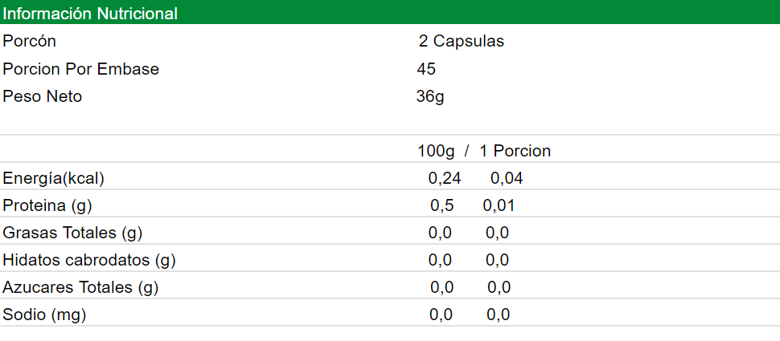Click the 45 servings value

coord(426,69)
